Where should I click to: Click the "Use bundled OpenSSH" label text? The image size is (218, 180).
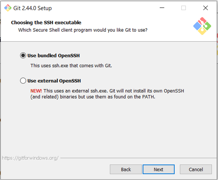[x=54, y=56]
